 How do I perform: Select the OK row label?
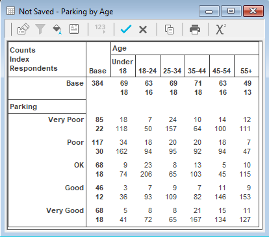[x=79, y=165]
